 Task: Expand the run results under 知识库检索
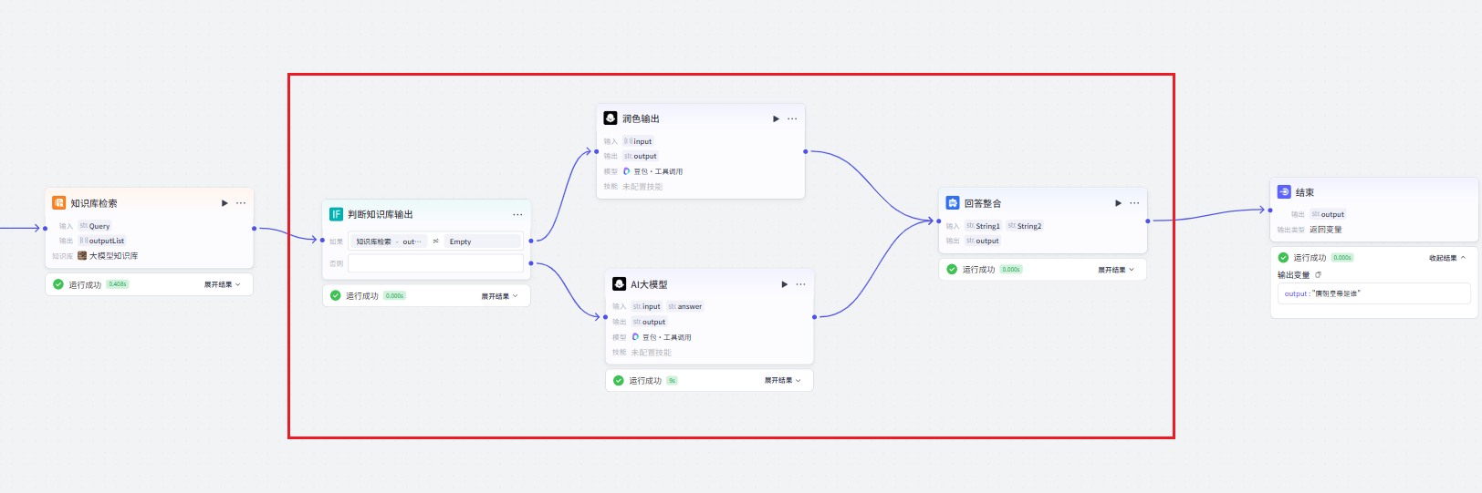(222, 284)
